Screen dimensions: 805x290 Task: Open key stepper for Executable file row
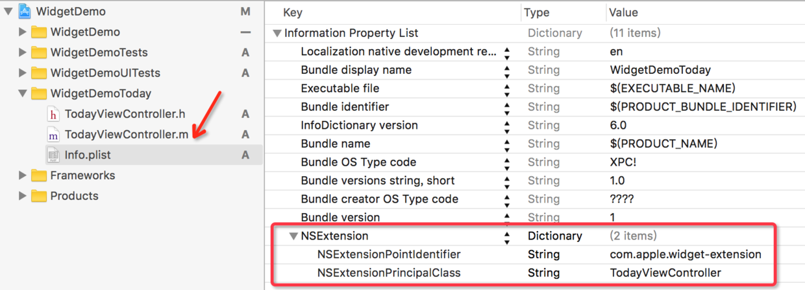coord(507,89)
